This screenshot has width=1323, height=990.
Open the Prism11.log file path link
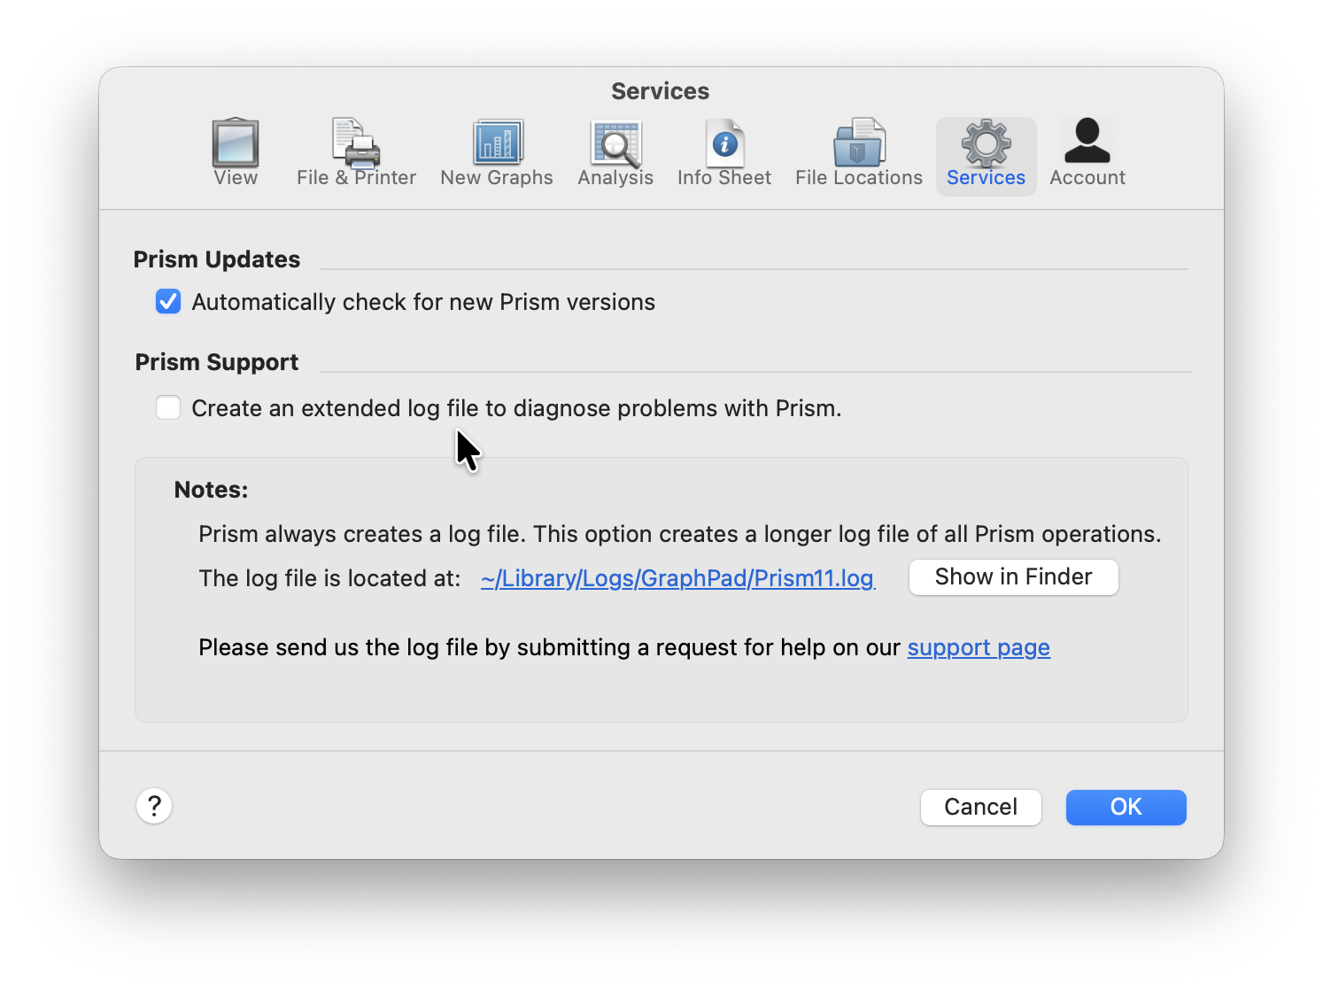[677, 578]
